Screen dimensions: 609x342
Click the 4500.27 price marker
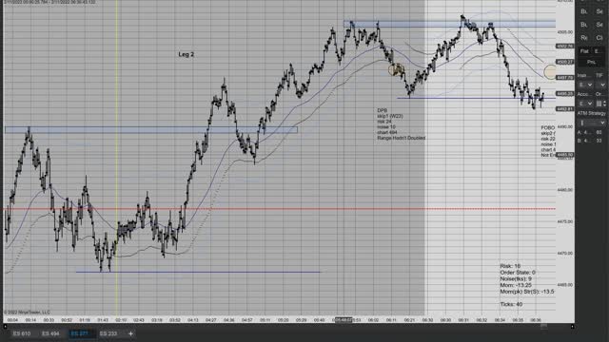coord(564,62)
